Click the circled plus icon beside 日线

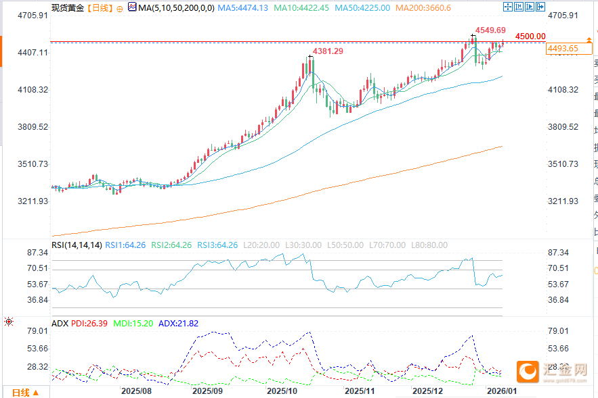pos(119,8)
